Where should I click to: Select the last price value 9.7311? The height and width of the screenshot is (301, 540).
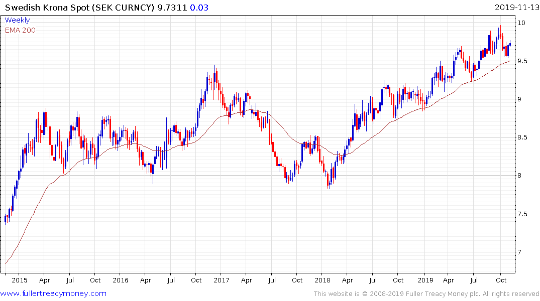[x=172, y=8]
